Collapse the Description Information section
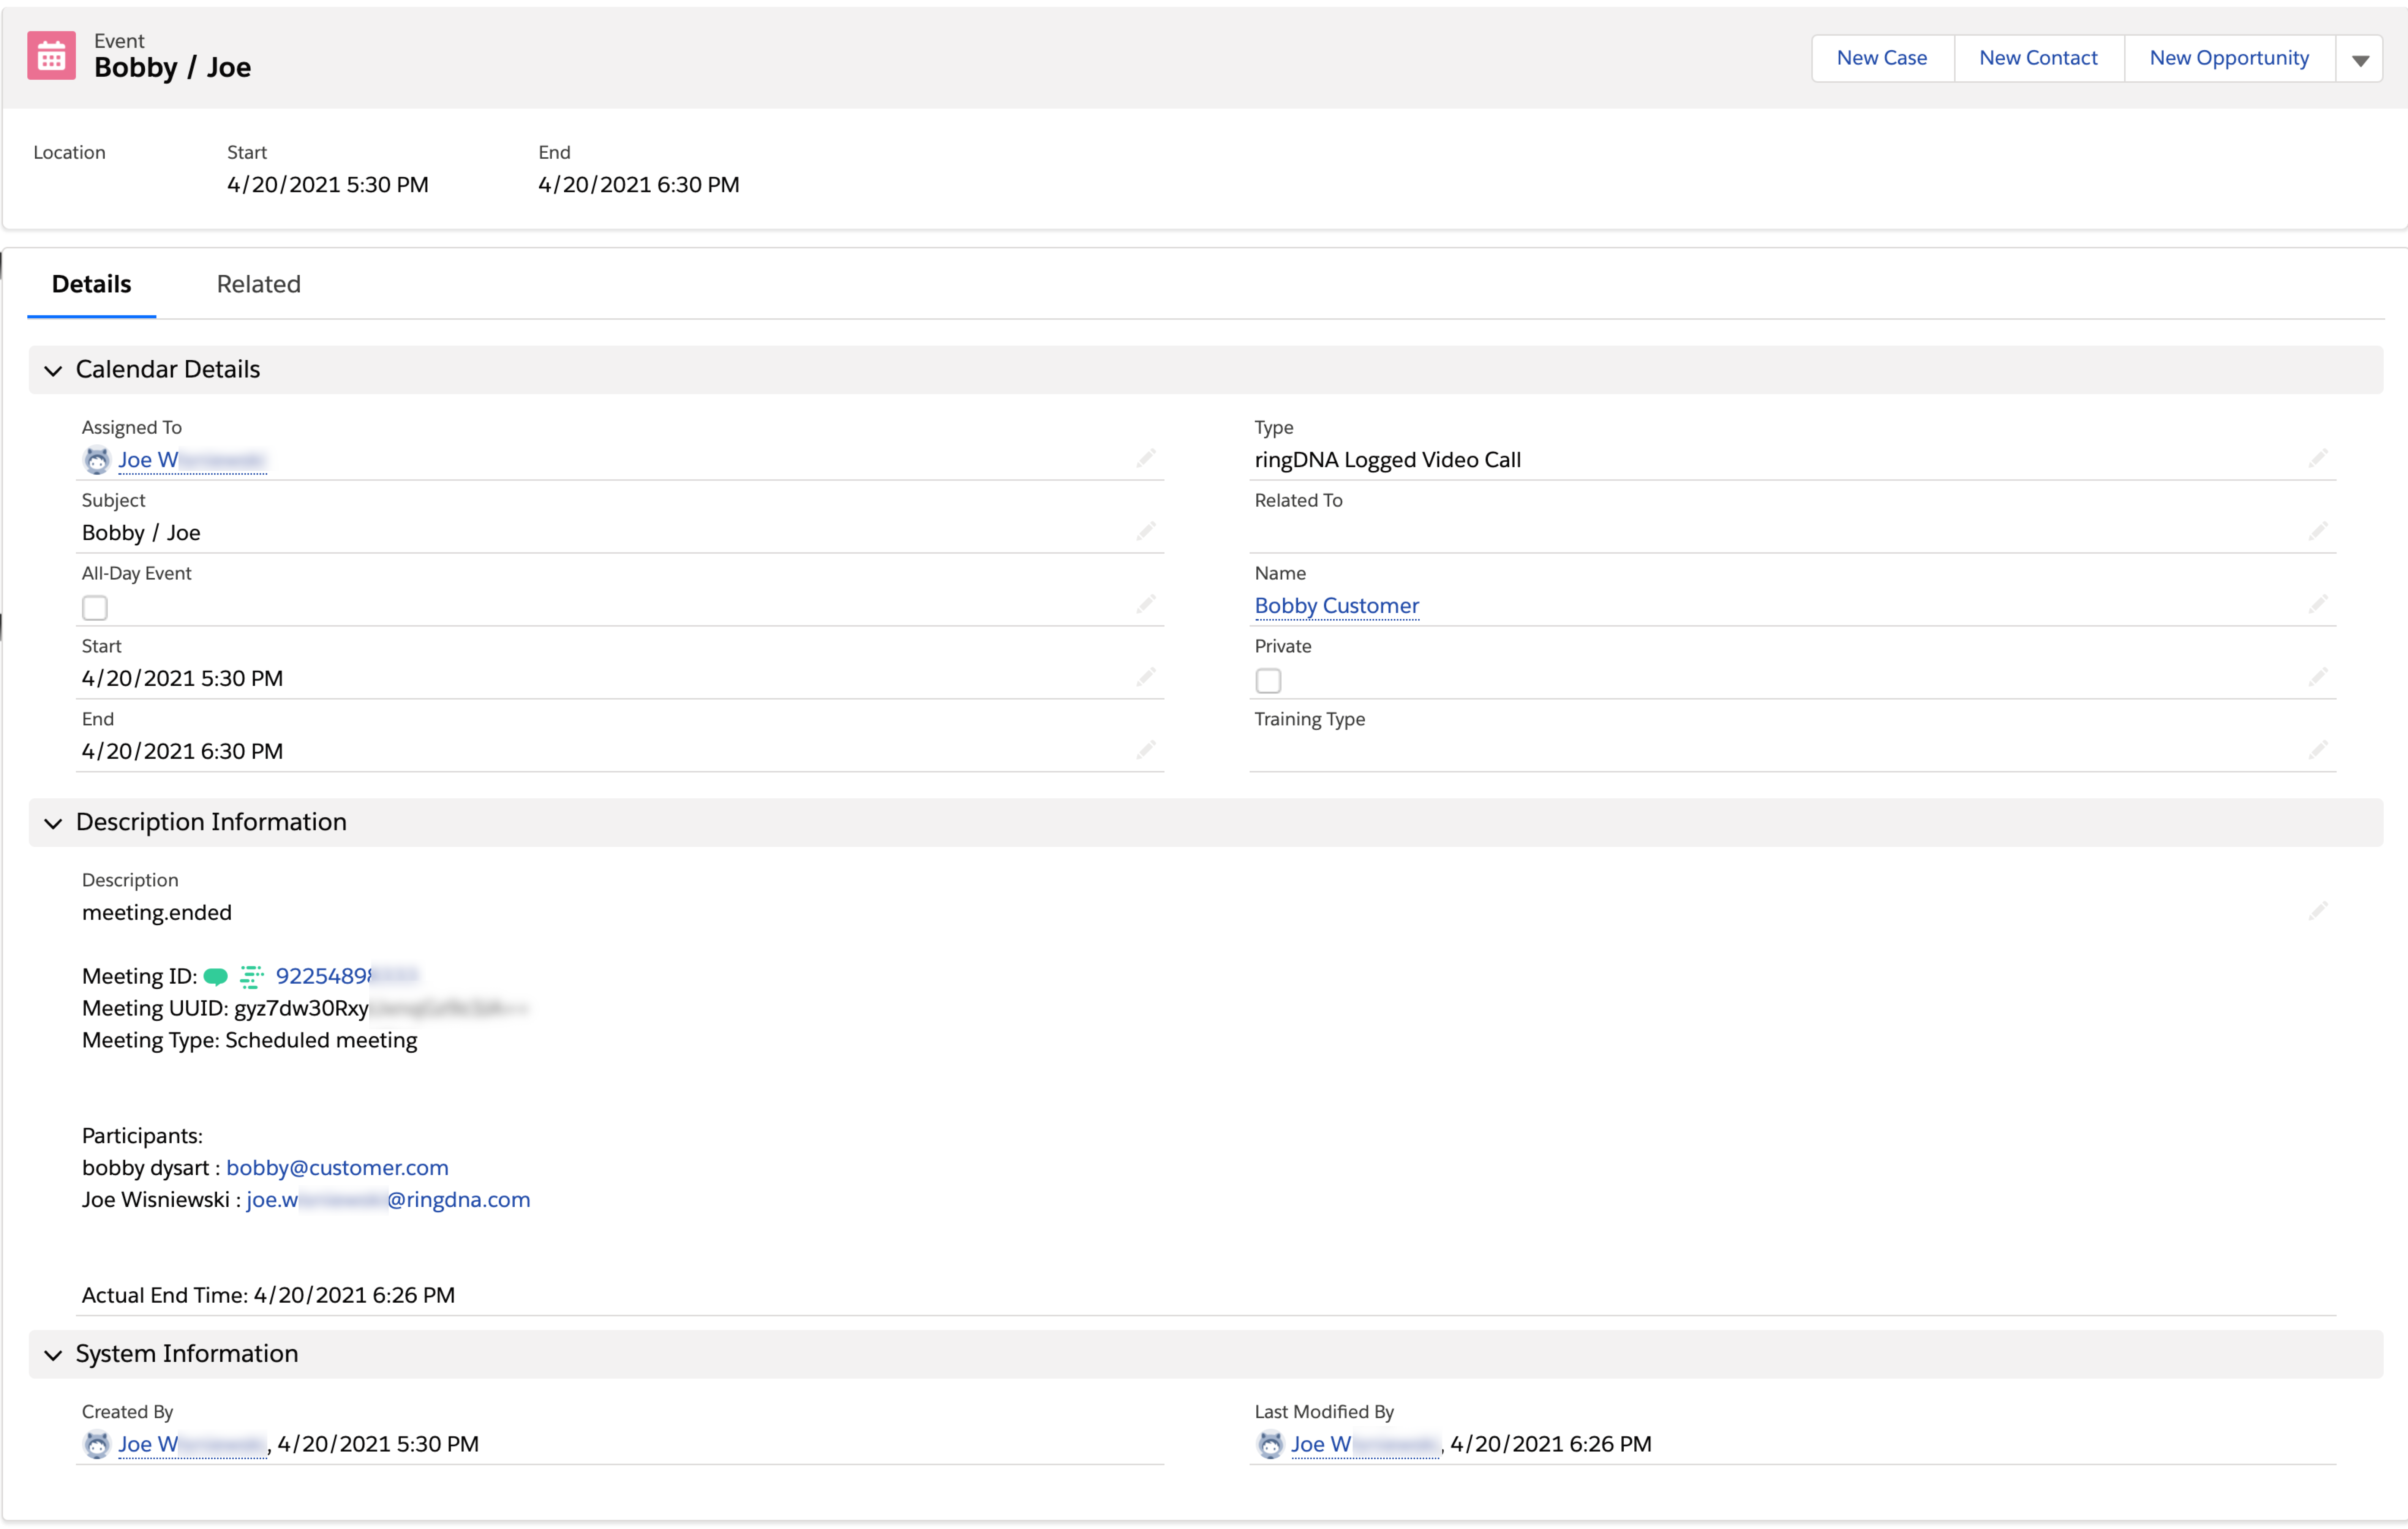 point(53,823)
